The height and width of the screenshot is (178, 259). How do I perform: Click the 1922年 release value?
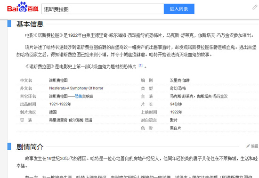pos(176,112)
